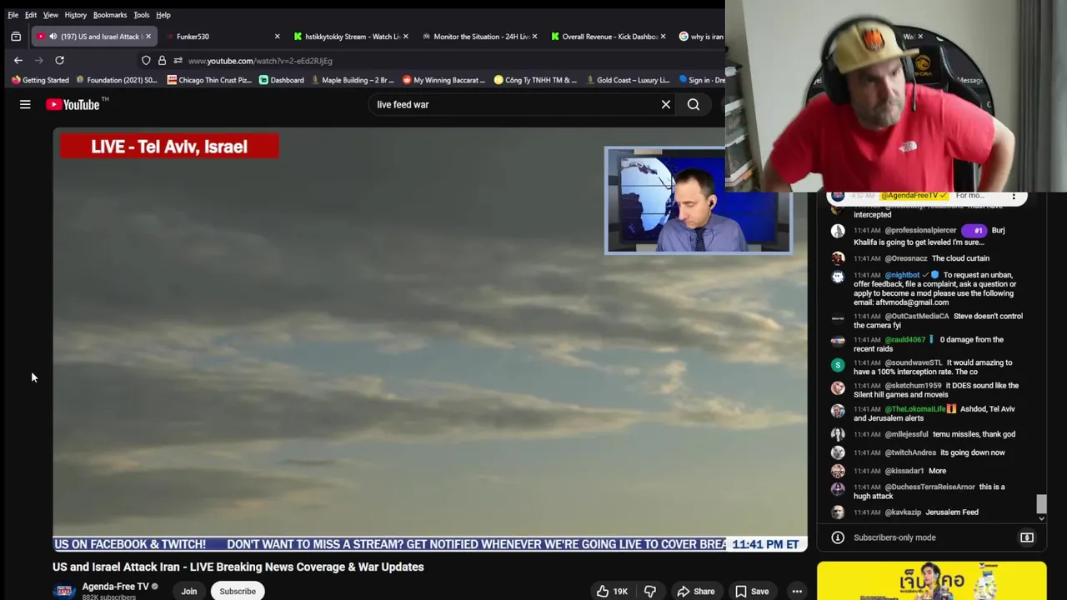Close the hstikkytokky Stream tab

click(405, 37)
